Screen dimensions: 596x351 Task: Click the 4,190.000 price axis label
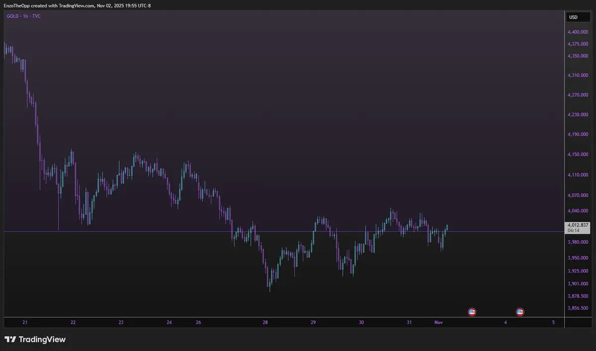click(x=577, y=135)
